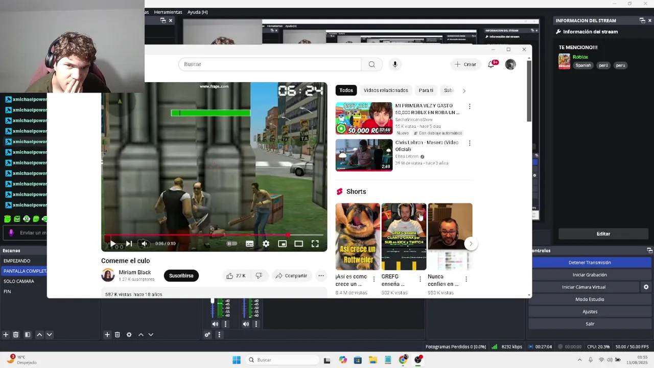Open the Rottweiler short thumbnail

click(x=358, y=237)
